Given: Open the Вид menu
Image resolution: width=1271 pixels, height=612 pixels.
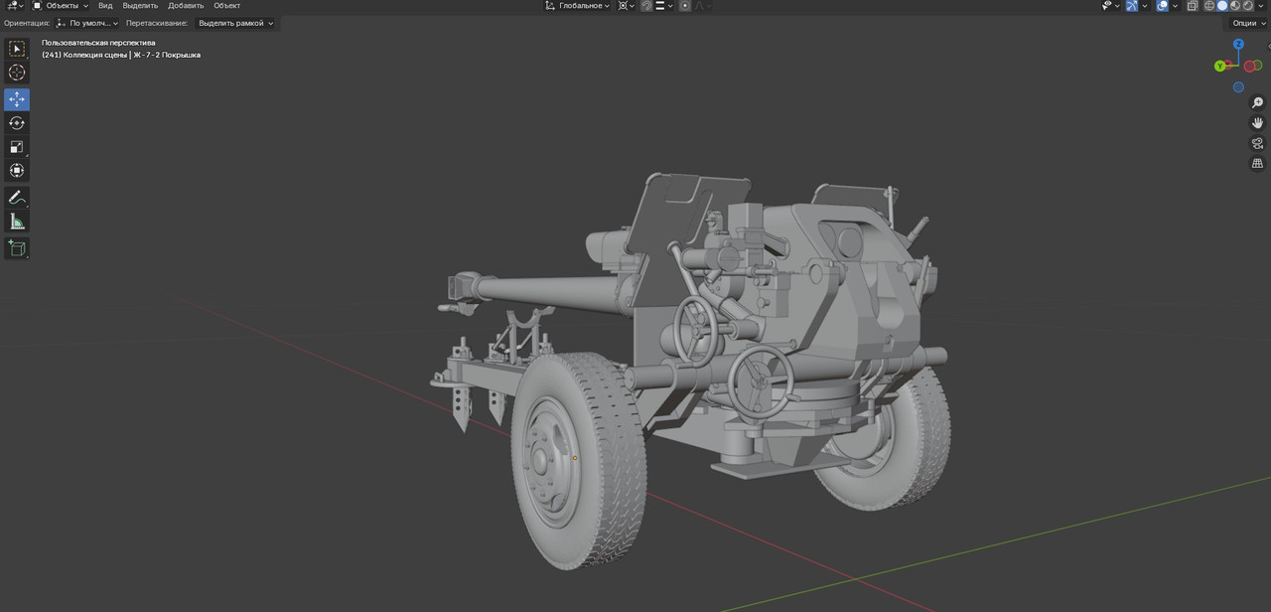Looking at the screenshot, I should (x=105, y=5).
